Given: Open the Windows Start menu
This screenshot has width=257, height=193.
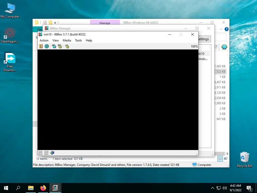Looking at the screenshot, I should [x=6, y=188].
